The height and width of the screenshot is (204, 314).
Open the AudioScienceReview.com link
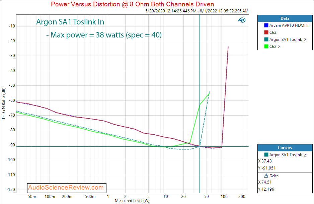(x=66, y=188)
